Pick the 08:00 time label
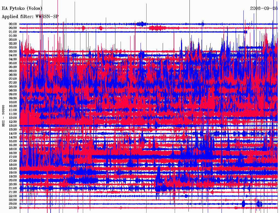The image size is (280, 213). click(x=13, y=87)
